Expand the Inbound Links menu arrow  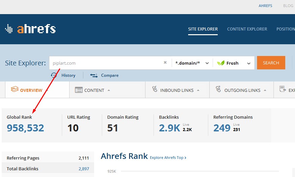coord(198,90)
